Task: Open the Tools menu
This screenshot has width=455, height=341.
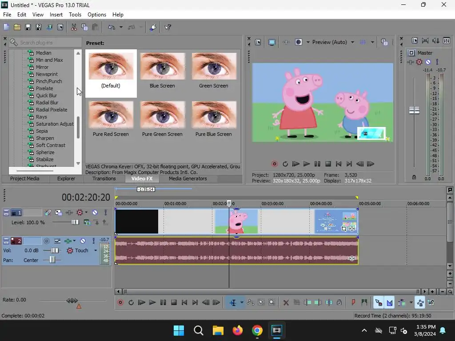Action: click(75, 15)
